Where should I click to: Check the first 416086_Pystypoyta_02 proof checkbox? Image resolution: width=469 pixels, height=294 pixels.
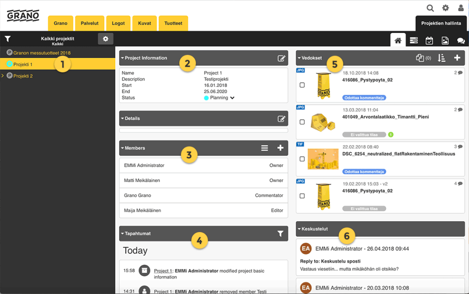click(302, 85)
